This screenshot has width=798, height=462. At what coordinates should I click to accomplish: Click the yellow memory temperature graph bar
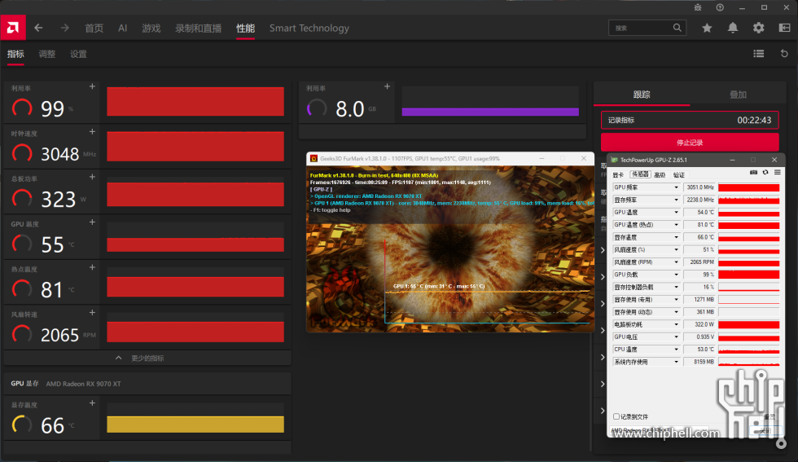tap(195, 425)
